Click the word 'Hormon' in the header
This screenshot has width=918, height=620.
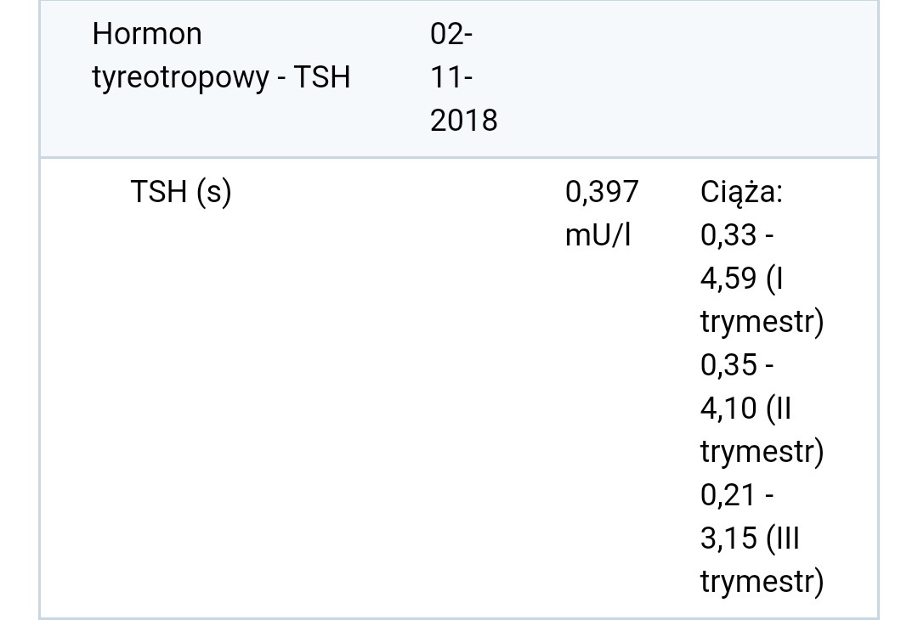[x=147, y=34]
